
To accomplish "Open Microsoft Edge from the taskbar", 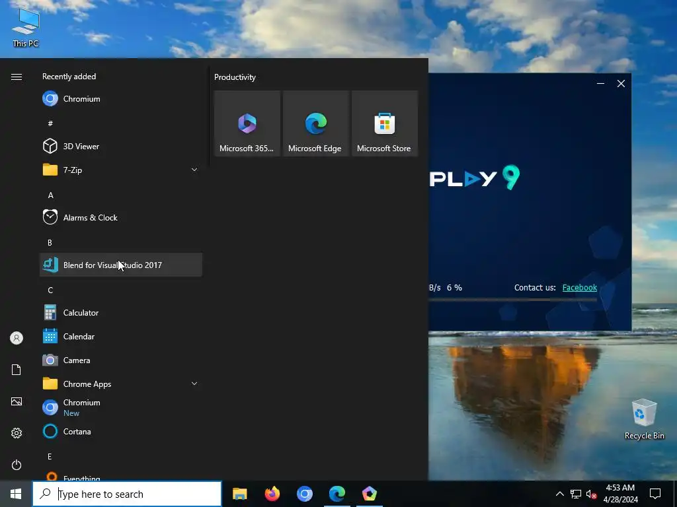I will pyautogui.click(x=337, y=494).
